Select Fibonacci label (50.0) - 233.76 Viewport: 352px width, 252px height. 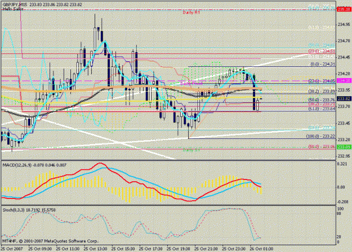click(x=322, y=100)
